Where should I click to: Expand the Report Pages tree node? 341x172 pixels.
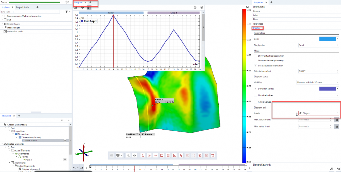2,24
